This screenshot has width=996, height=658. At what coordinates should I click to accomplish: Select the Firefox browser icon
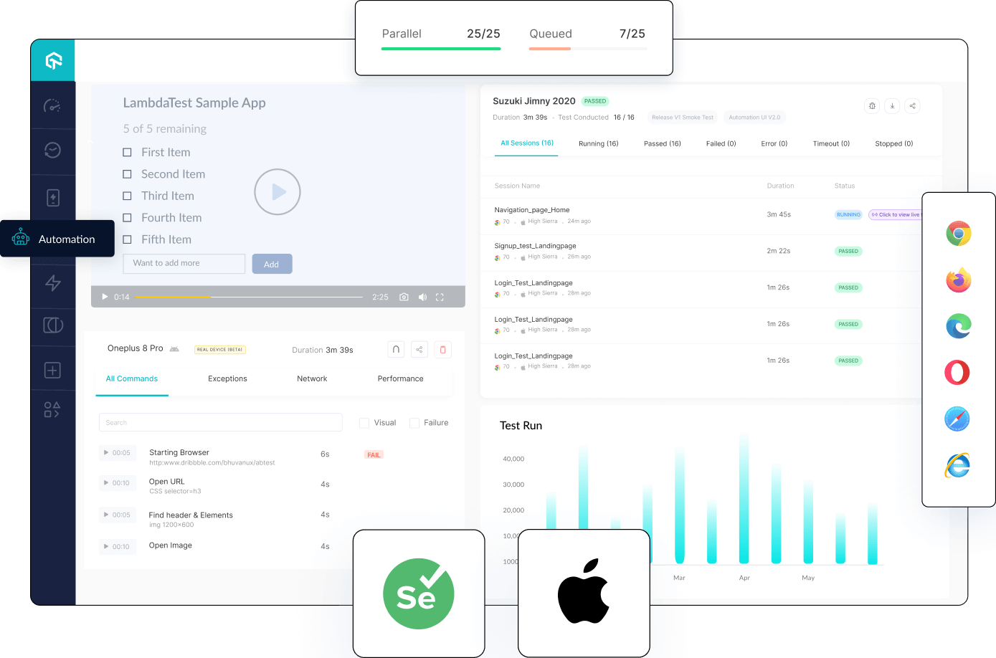pos(959,280)
